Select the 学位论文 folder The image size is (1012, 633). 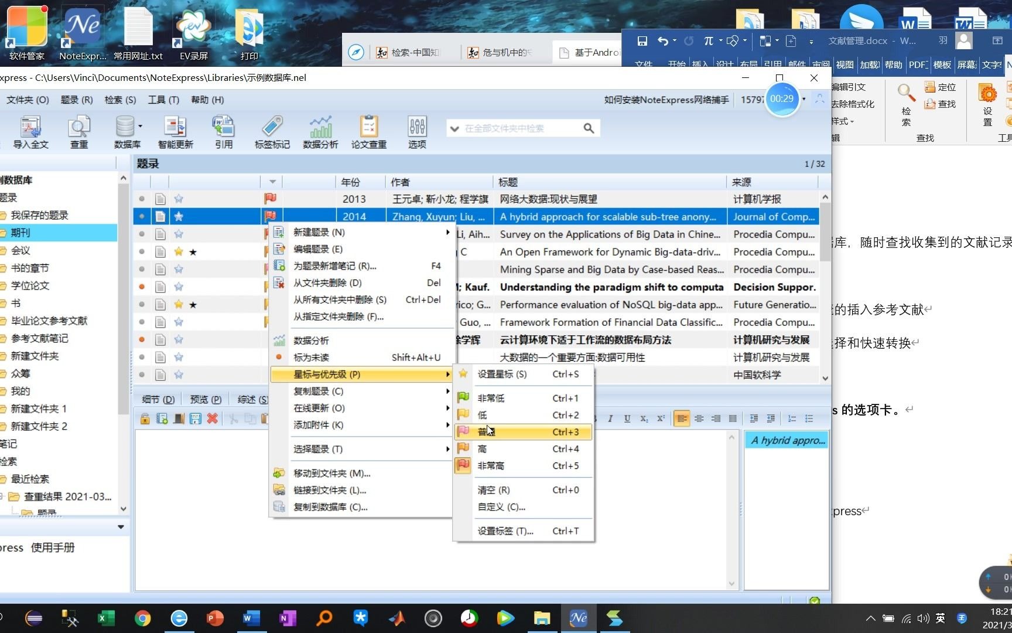(30, 285)
